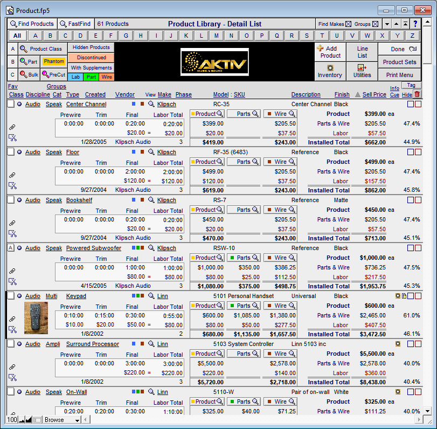Click paperclip icon in RSW-10 row
Image resolution: width=437 pixels, height=429 pixels.
12,271
